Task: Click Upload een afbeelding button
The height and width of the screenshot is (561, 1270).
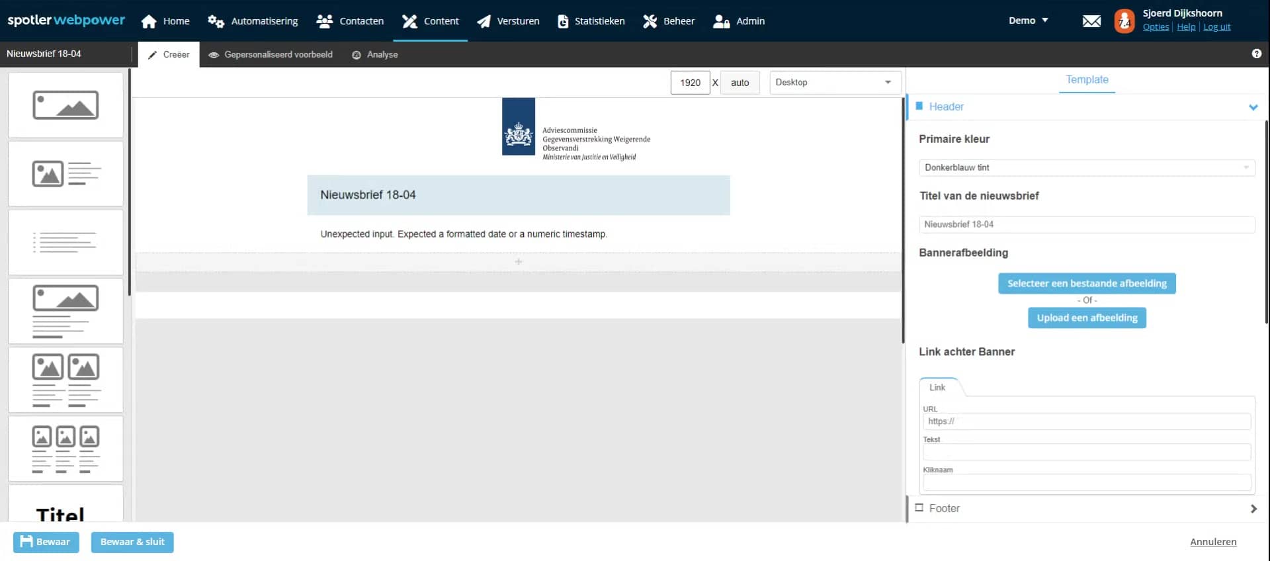Action: [1087, 318]
